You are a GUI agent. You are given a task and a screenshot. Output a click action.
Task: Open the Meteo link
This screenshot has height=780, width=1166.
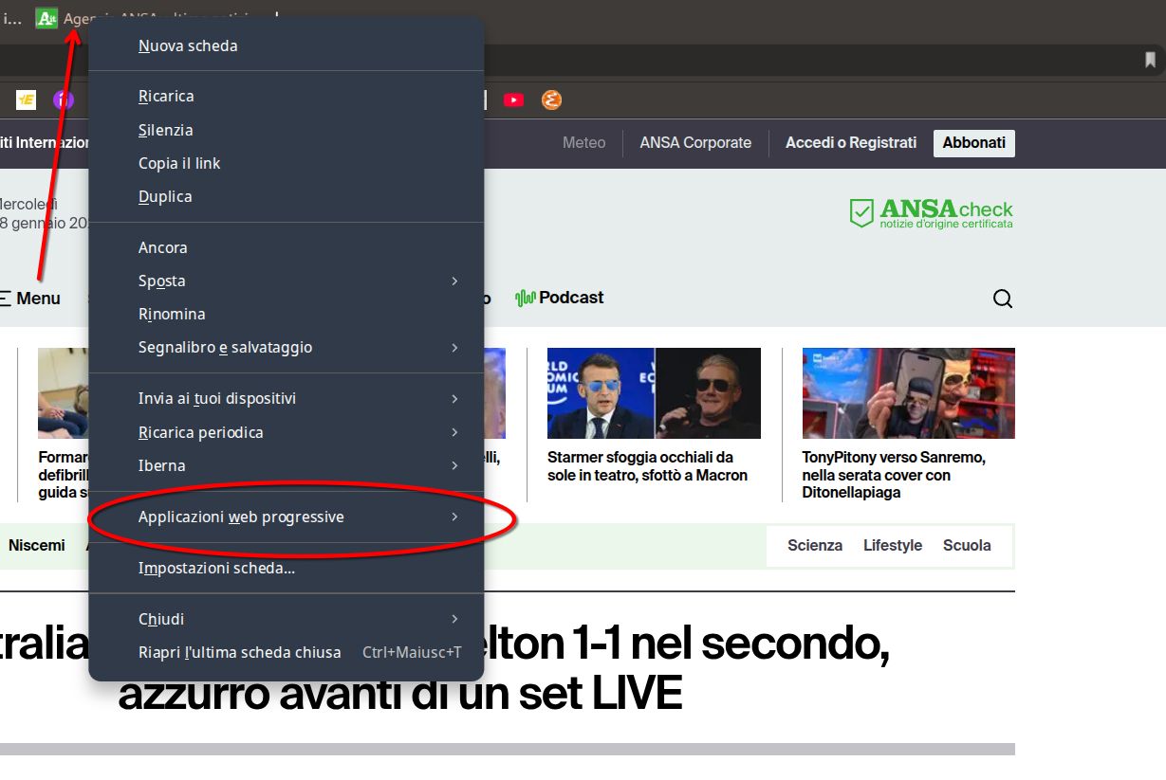(583, 143)
